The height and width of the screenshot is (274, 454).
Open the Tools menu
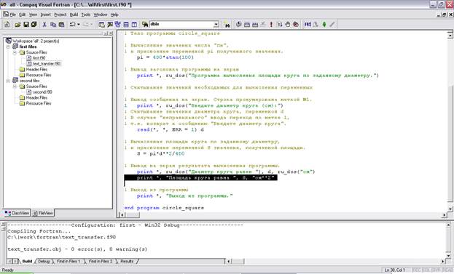pyautogui.click(x=86, y=15)
